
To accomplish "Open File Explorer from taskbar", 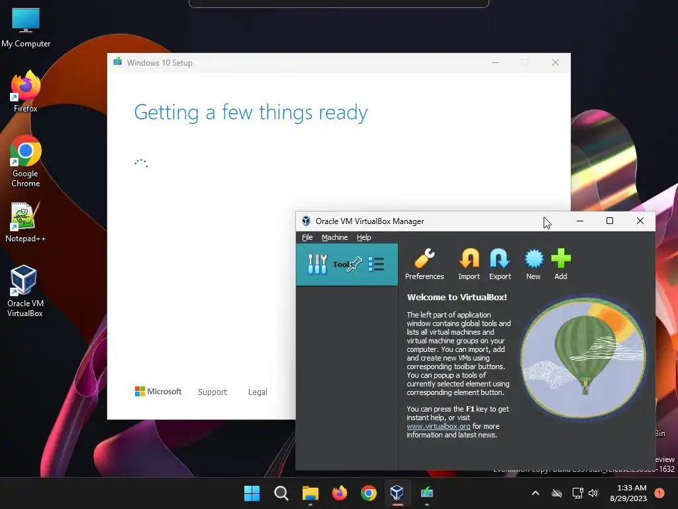I will point(310,493).
